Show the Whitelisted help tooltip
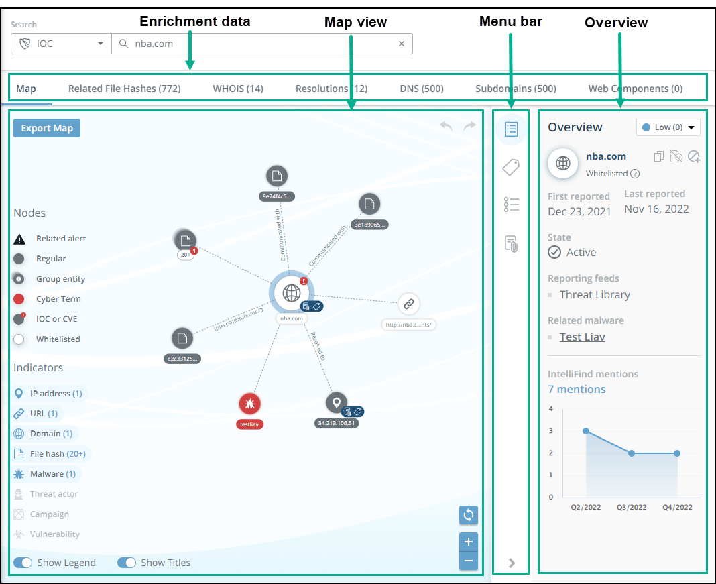This screenshot has height=584, width=716. 635,174
